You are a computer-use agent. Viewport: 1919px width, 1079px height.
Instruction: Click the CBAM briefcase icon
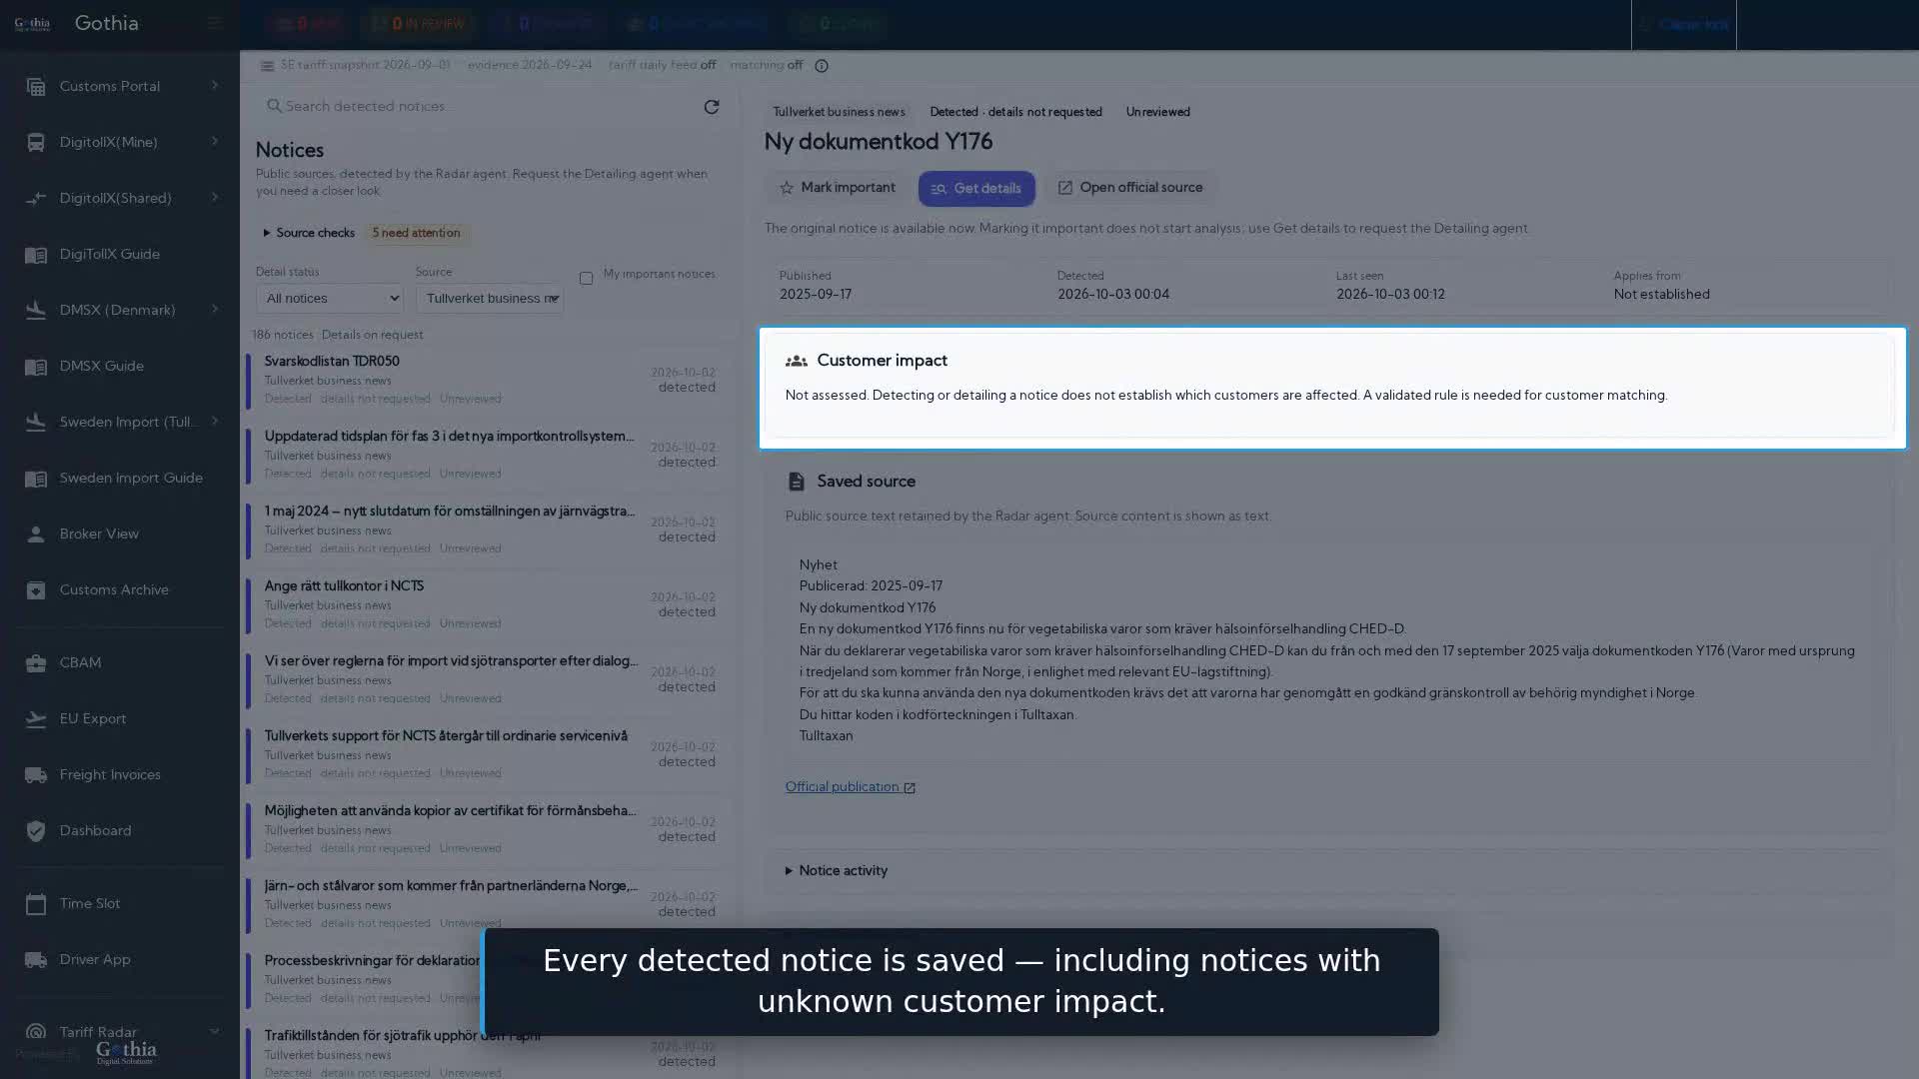point(36,663)
